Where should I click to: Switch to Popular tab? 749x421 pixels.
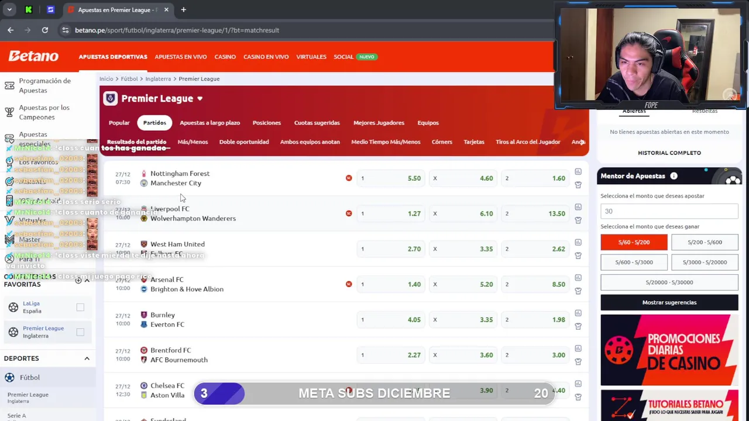click(x=119, y=123)
